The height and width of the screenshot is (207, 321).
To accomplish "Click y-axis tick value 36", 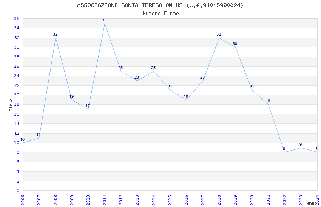I will 17,18.
